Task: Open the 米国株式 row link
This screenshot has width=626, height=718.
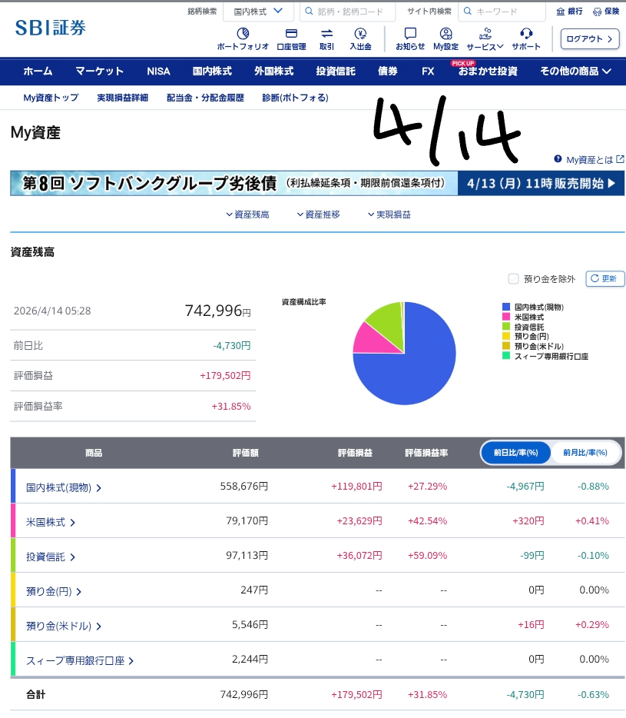Action: pos(51,522)
